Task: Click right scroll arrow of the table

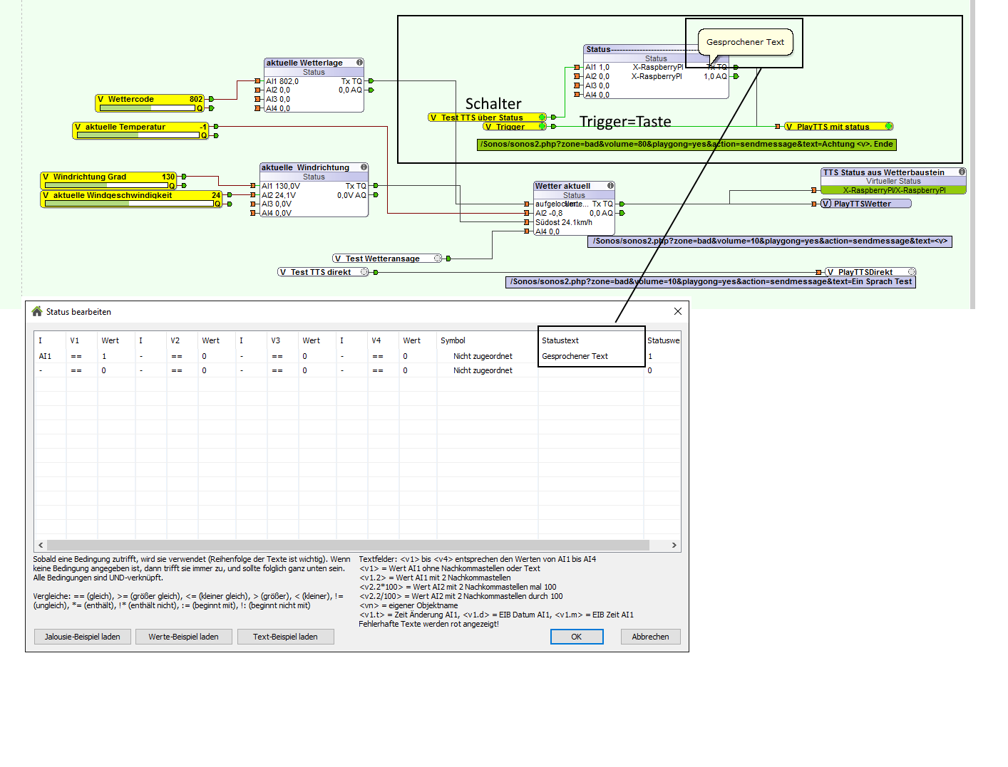Action: click(x=674, y=545)
